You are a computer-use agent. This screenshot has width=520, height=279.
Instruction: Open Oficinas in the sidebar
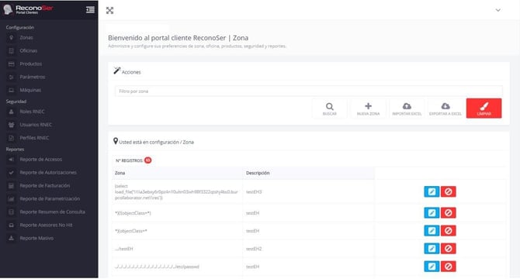coord(28,50)
